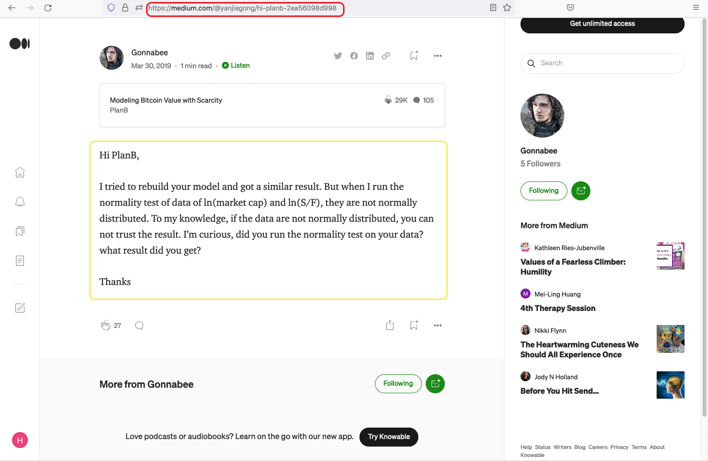Open Modeling Bitcoin Value with Scarcity card
This screenshot has height=461, width=708.
pyautogui.click(x=272, y=105)
